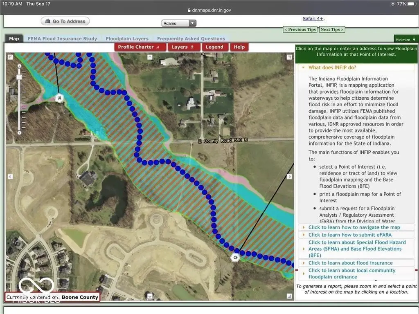419x314 pixels.
Task: Click the bottom-right map corner pan icon
Action: click(289, 296)
